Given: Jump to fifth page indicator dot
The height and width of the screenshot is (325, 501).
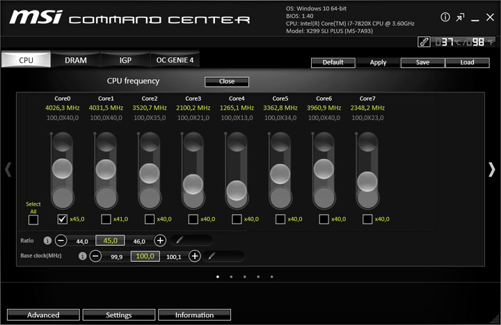Looking at the screenshot, I should [x=271, y=276].
